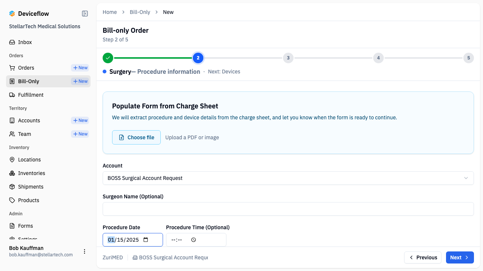This screenshot has width=483, height=271.
Task: Click the Shipments package icon
Action: [12, 187]
